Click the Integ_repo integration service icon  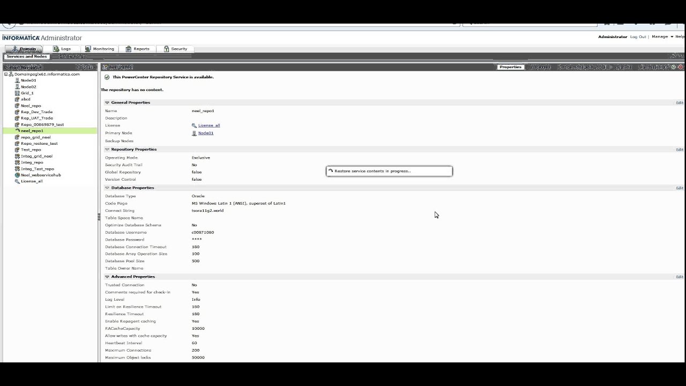[x=17, y=162]
